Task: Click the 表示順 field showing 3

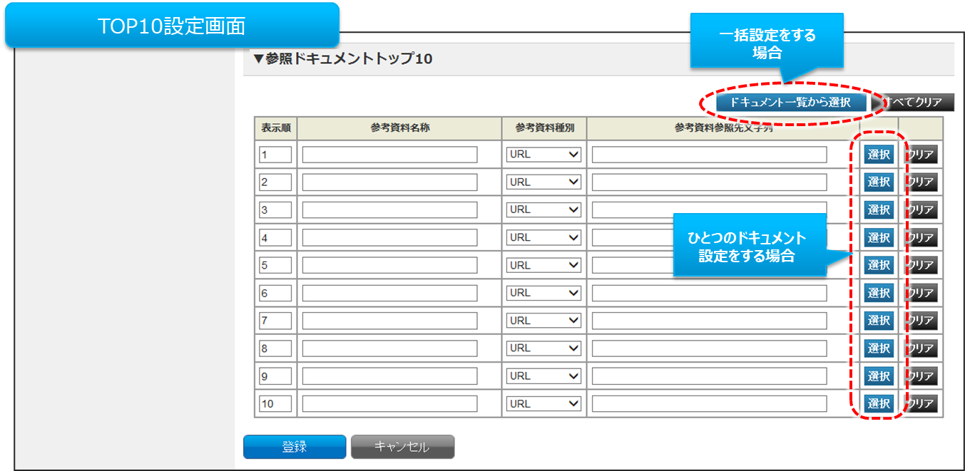Action: [275, 210]
